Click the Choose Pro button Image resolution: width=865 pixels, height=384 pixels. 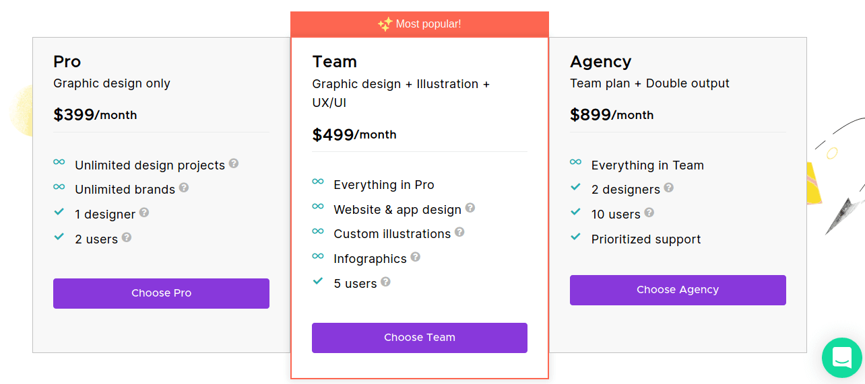(x=161, y=293)
